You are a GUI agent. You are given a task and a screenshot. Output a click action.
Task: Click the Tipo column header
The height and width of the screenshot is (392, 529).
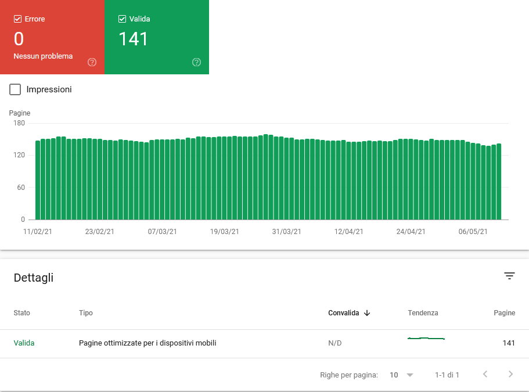point(86,312)
